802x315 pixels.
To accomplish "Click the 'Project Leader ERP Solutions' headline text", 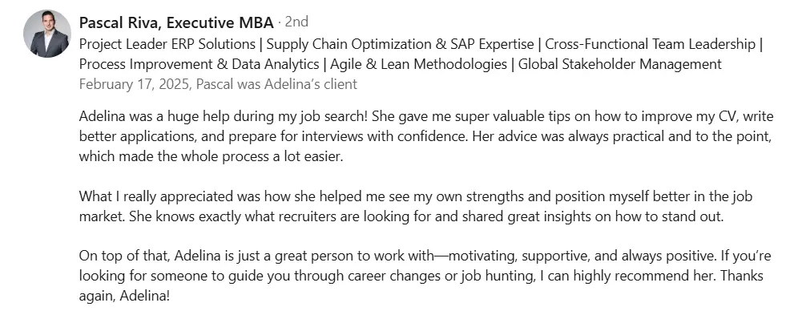I will [x=167, y=45].
